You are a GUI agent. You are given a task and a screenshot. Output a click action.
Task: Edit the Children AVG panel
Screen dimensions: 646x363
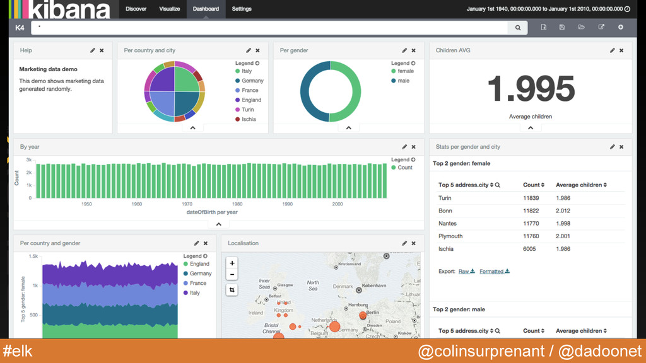coord(612,50)
